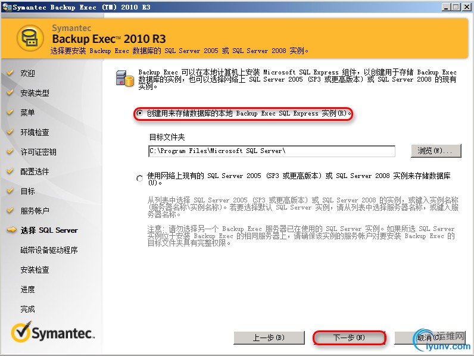
Task: Click the 取消 cancel button
Action: pyautogui.click(x=429, y=338)
